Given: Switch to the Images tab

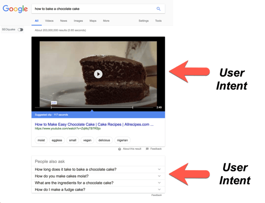Looking at the screenshot, I should tap(78, 21).
